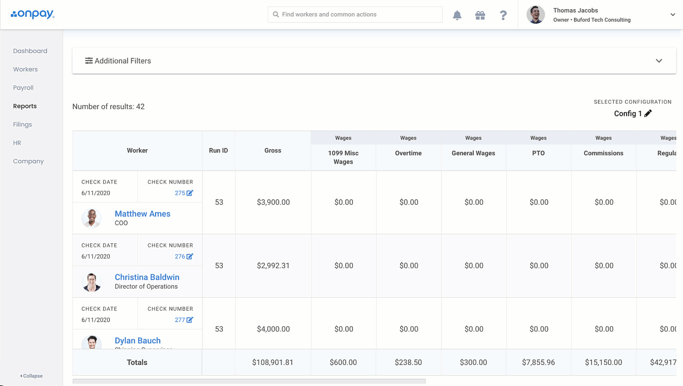Image resolution: width=683 pixels, height=386 pixels.
Task: Click the horizontal table scrollbar
Action: [x=249, y=381]
